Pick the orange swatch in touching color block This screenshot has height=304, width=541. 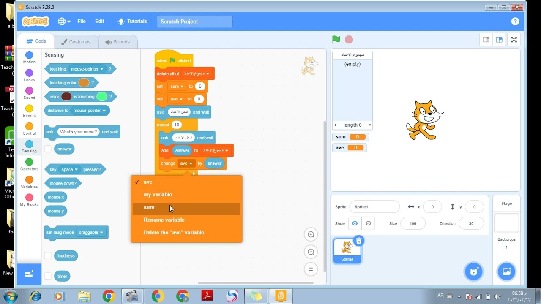point(84,83)
